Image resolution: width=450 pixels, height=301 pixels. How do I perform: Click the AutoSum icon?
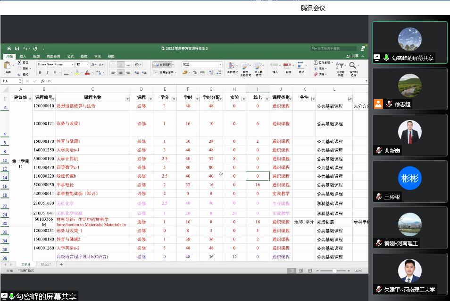coord(315,62)
